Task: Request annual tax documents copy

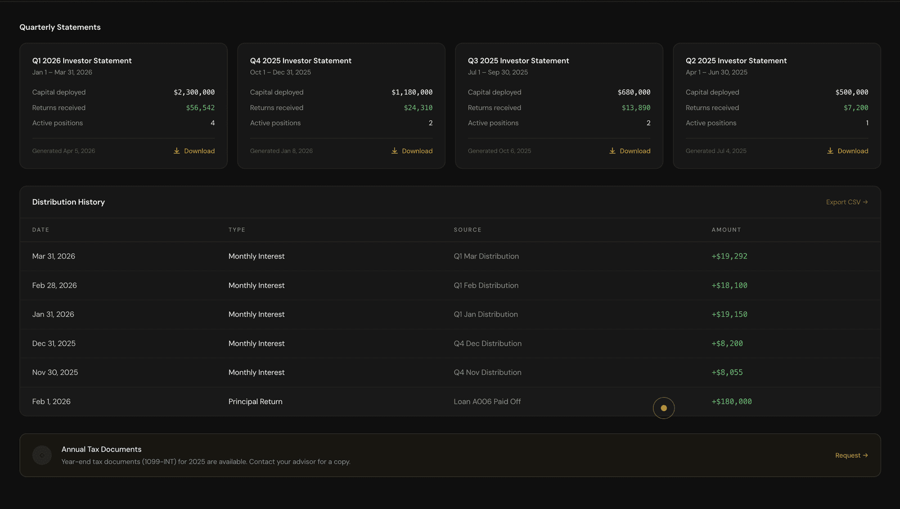Action: tap(851, 456)
